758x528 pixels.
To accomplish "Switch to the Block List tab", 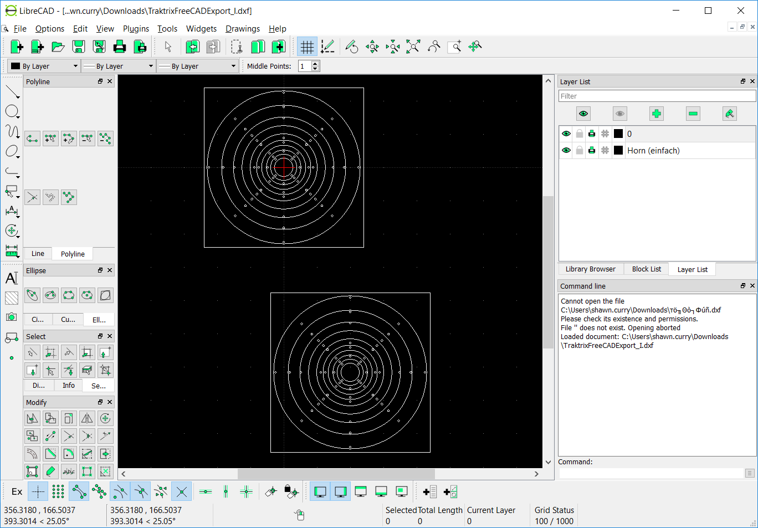I will (646, 269).
